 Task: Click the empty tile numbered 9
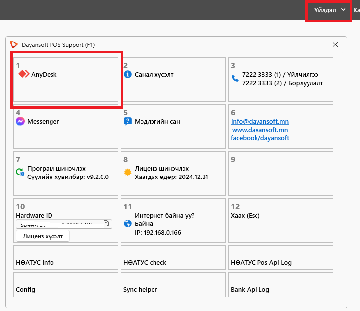point(281,174)
